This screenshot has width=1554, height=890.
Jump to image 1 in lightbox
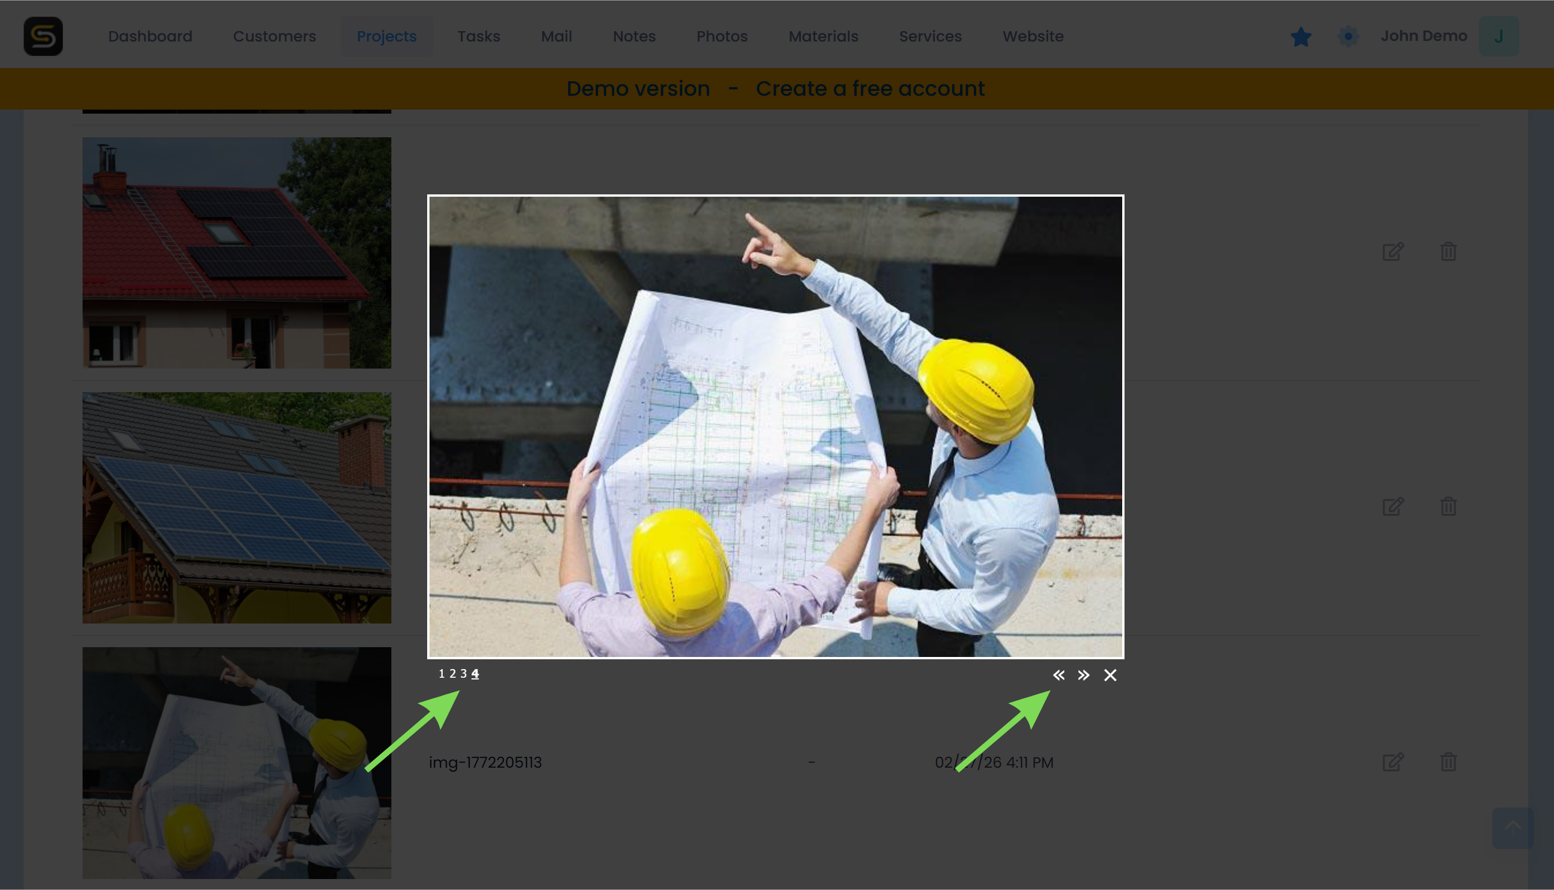(442, 674)
